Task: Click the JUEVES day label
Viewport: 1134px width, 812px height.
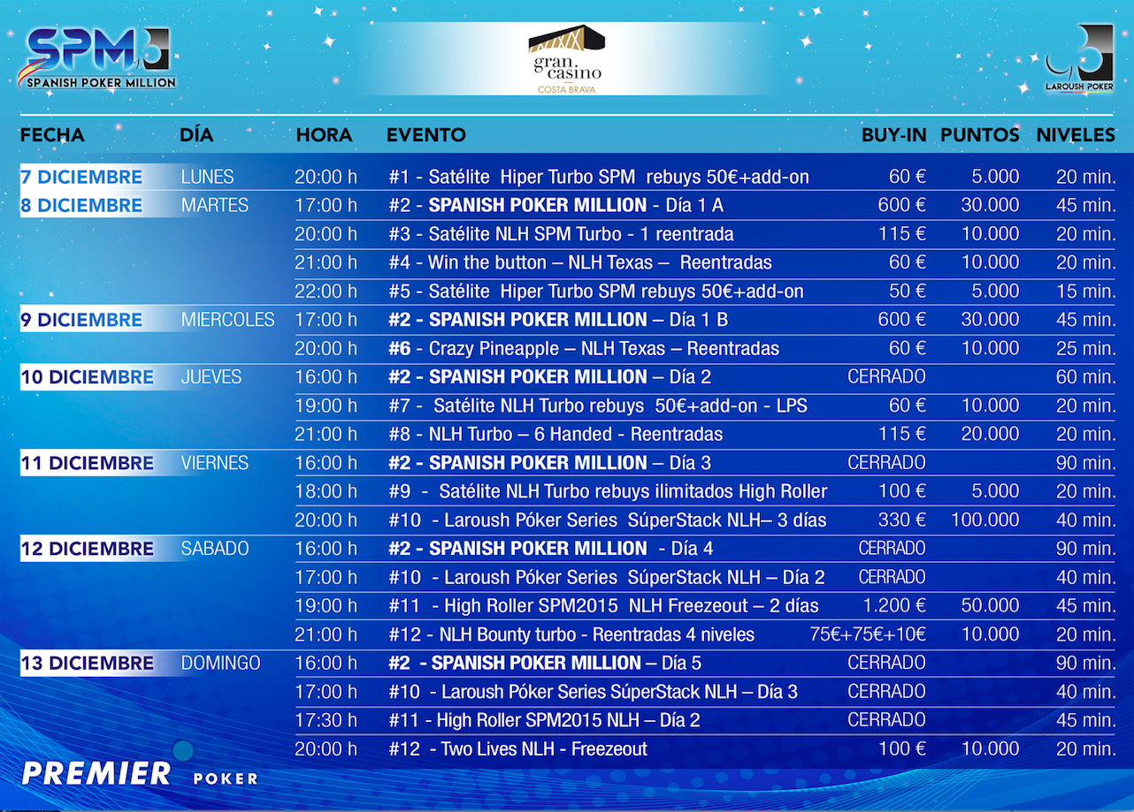Action: [211, 377]
